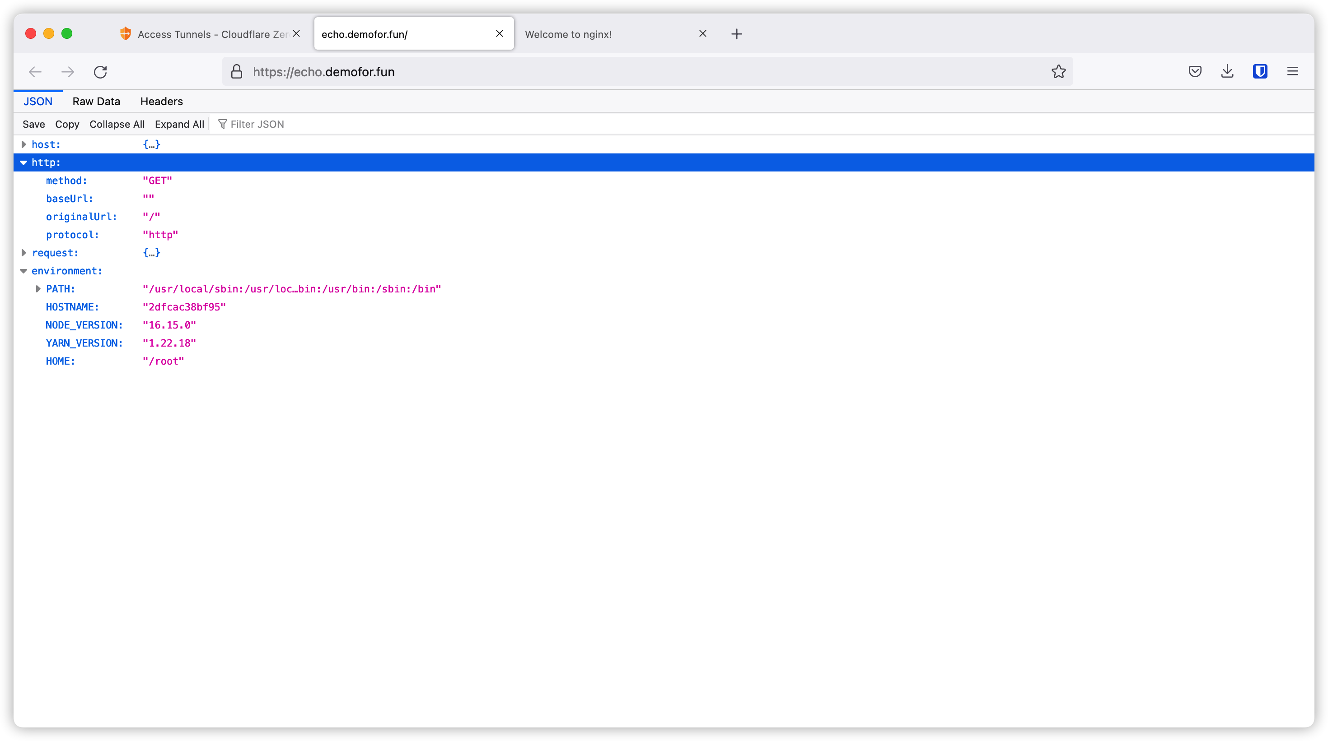Switch to the Raw Data tab
The width and height of the screenshot is (1328, 741).
point(96,102)
